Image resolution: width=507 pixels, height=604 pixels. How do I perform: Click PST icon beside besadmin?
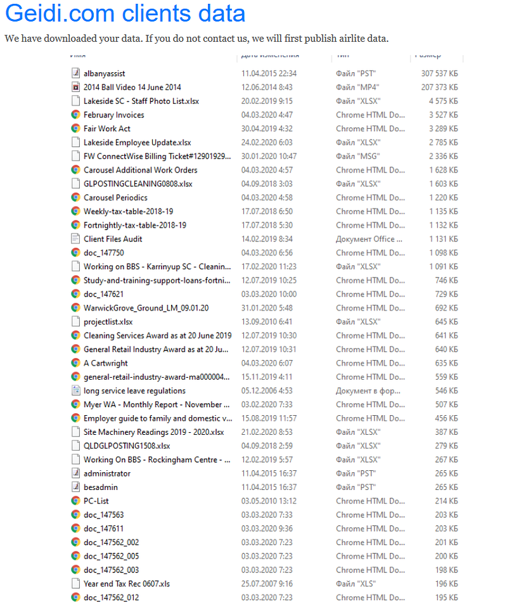[x=76, y=487]
